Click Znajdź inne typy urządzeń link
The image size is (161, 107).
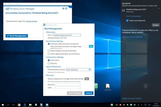tap(132, 98)
